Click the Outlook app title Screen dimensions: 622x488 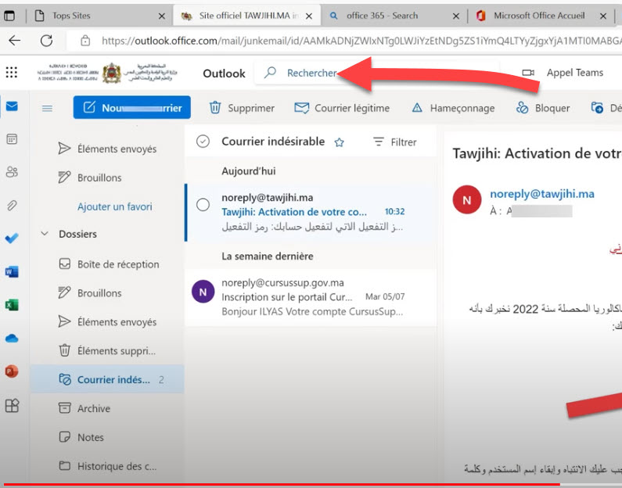point(224,74)
